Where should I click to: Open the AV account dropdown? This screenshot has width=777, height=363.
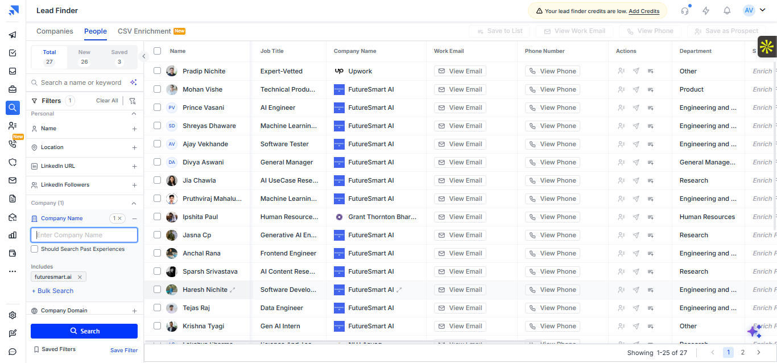(x=754, y=10)
